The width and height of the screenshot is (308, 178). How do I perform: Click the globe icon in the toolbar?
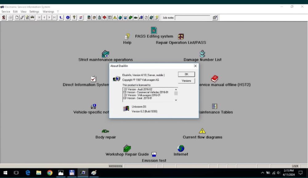click(x=120, y=18)
